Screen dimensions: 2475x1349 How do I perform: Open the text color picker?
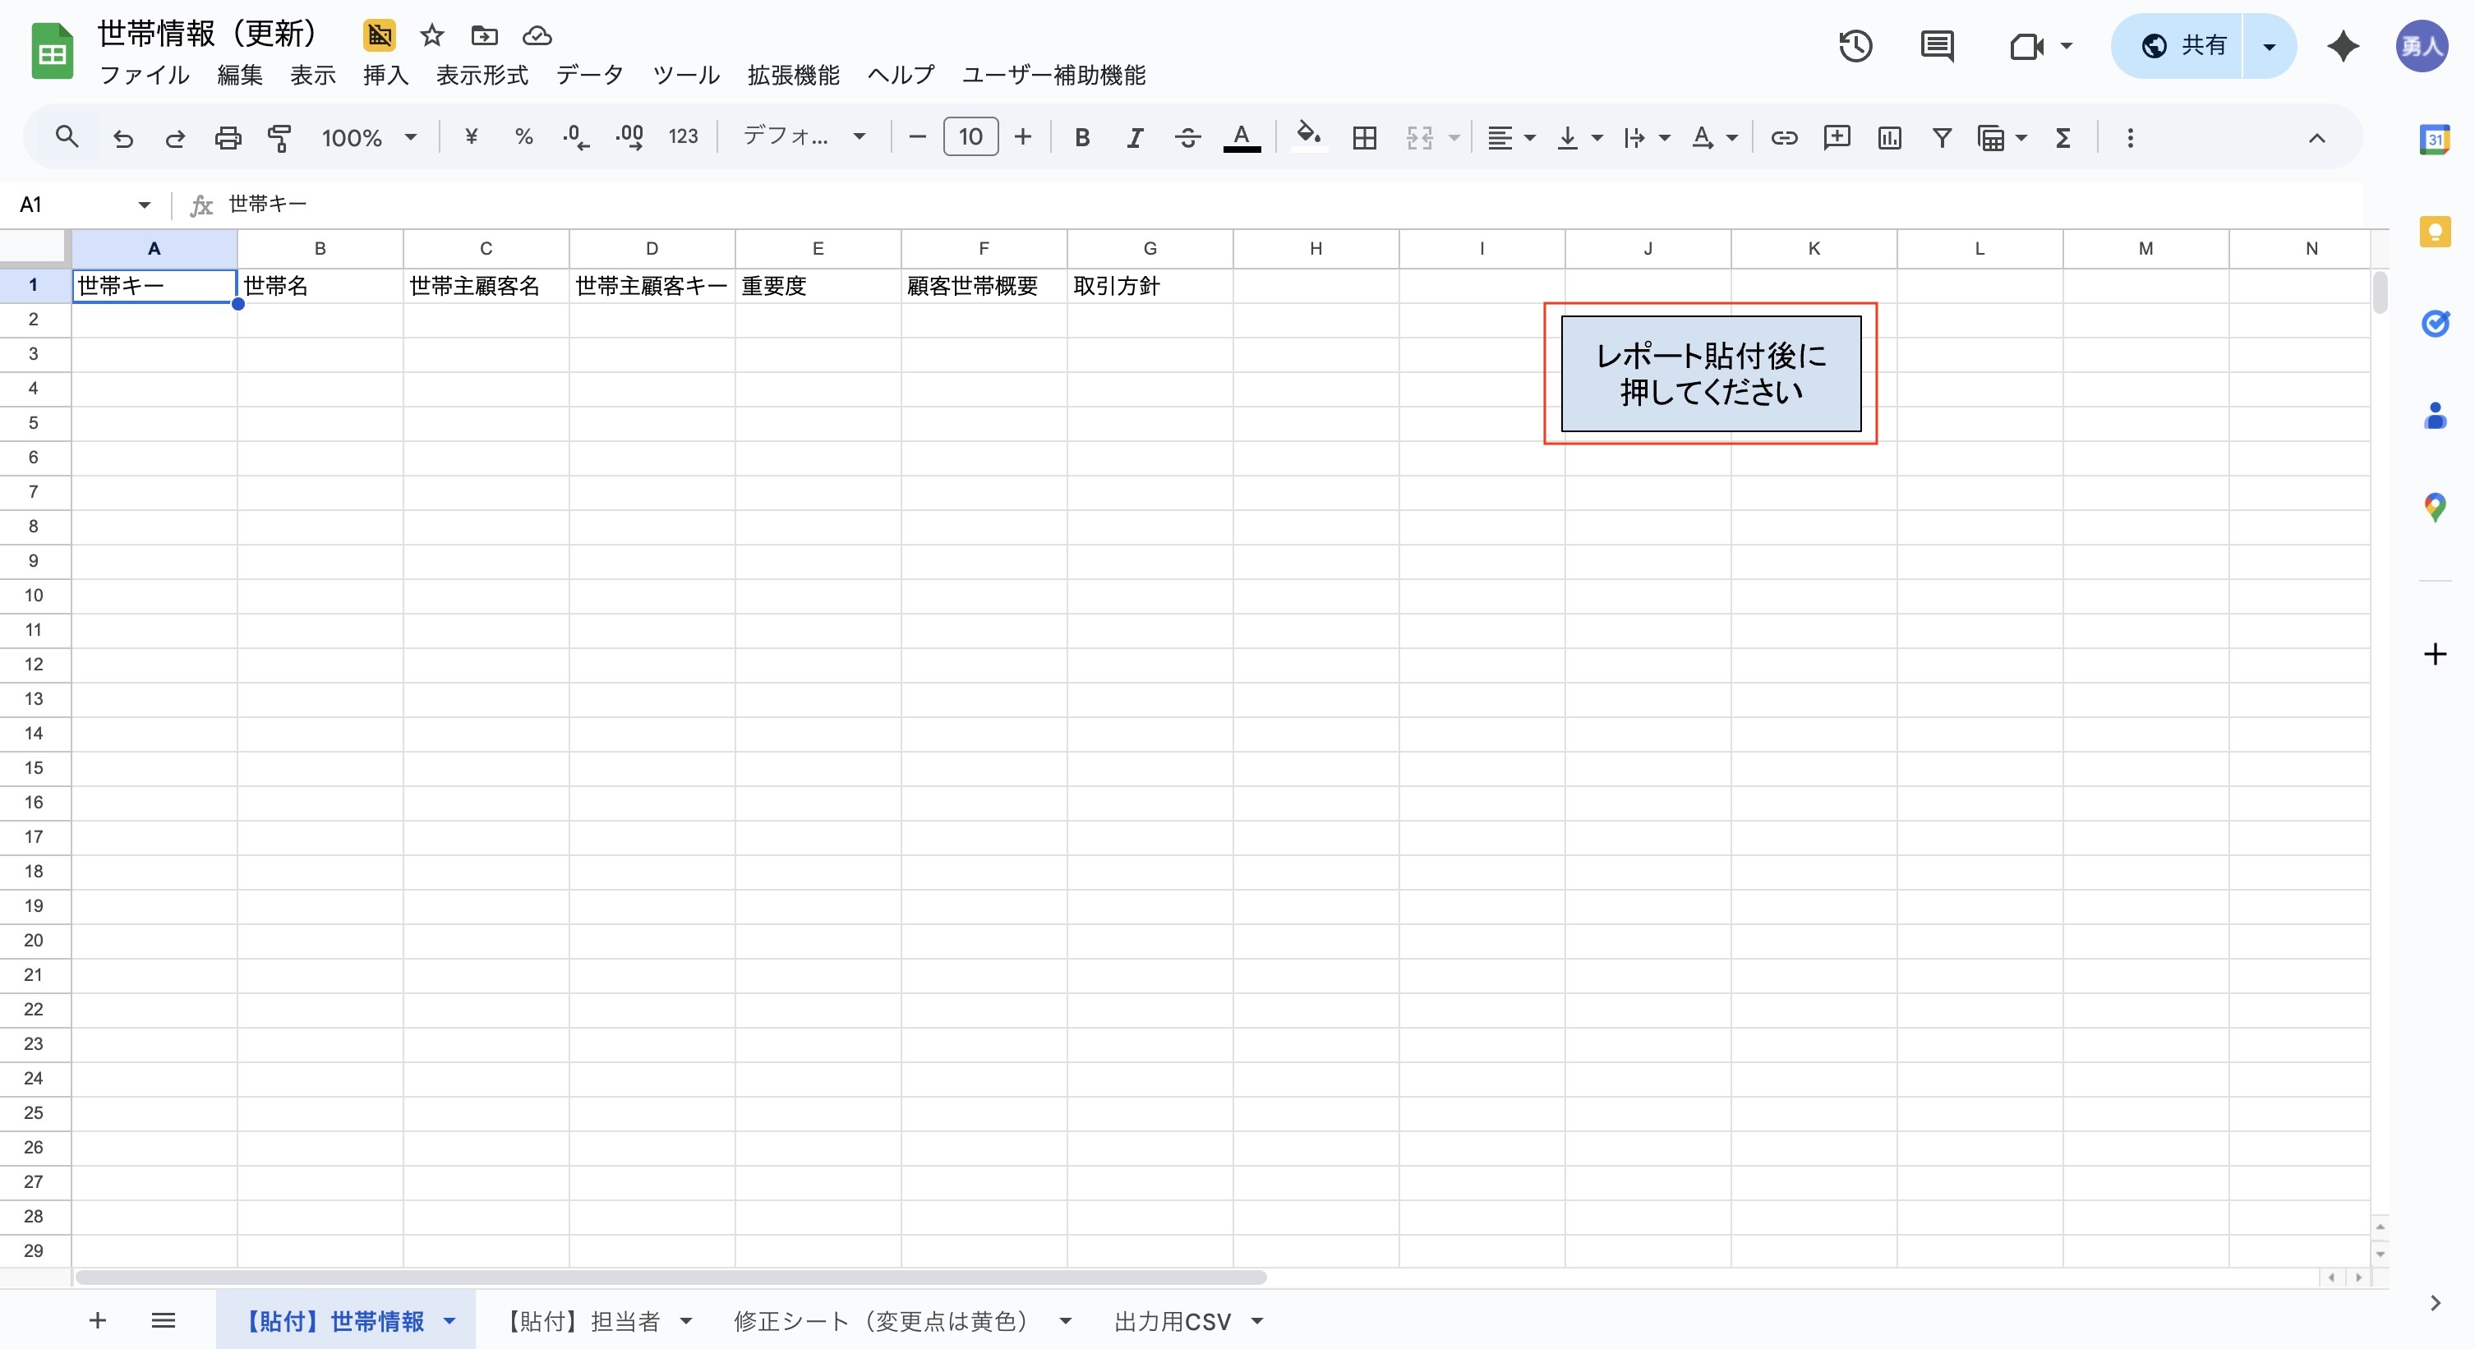coord(1242,137)
